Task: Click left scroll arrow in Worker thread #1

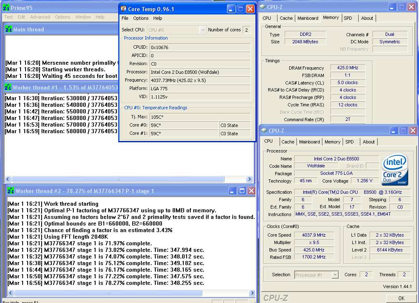Action: point(7,179)
